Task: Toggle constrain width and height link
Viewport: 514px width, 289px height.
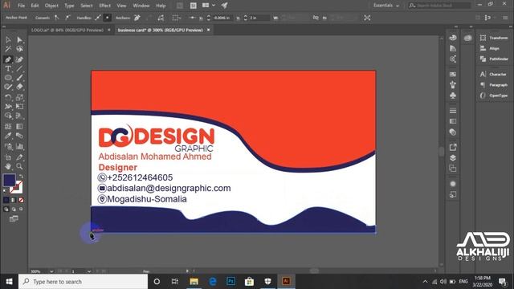Action: tap(316, 18)
